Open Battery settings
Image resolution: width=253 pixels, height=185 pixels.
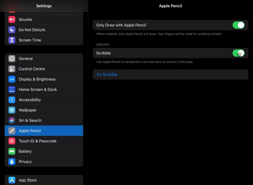[x=44, y=151]
